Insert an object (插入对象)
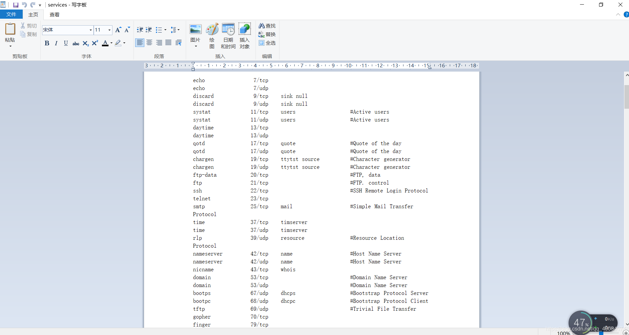Viewport: 629px width, 335px height. tap(244, 35)
